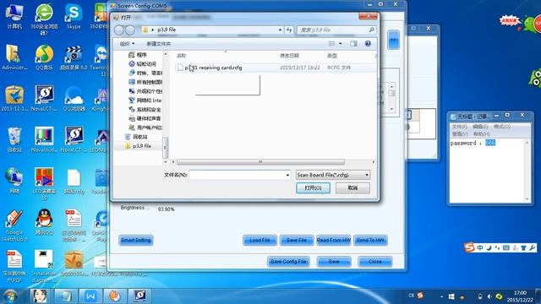Click the Notepad vertical scrollbar down arrow
The width and height of the screenshot is (541, 304).
point(527,199)
